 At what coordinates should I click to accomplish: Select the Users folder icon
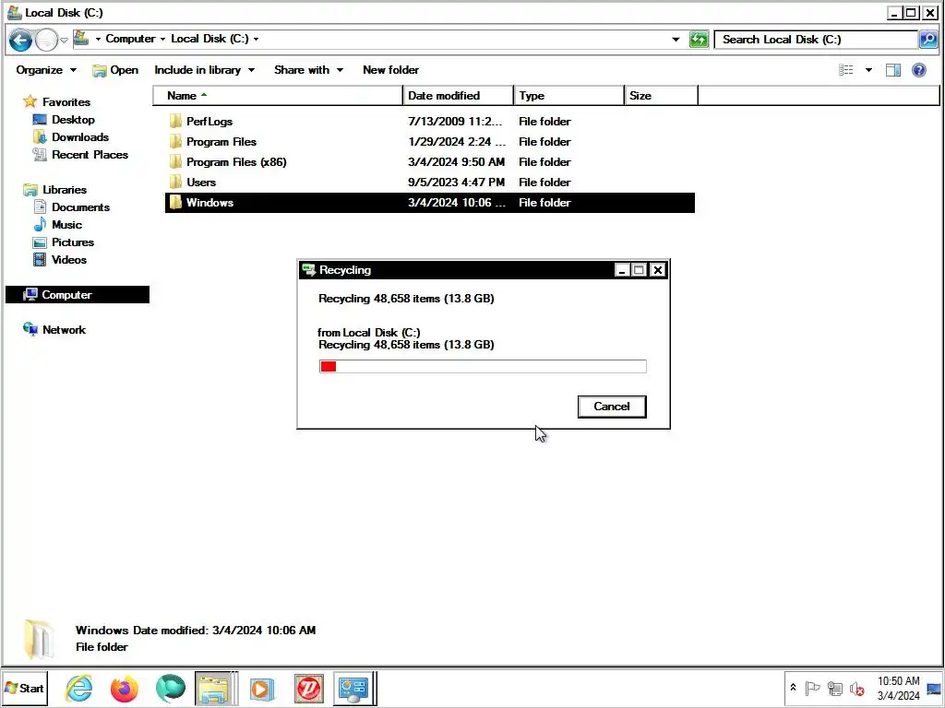(175, 182)
